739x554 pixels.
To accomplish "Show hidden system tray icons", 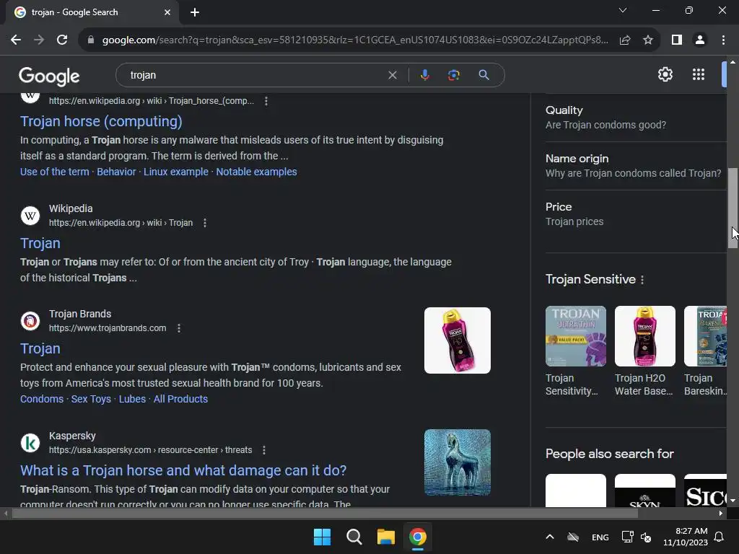I will [549, 537].
